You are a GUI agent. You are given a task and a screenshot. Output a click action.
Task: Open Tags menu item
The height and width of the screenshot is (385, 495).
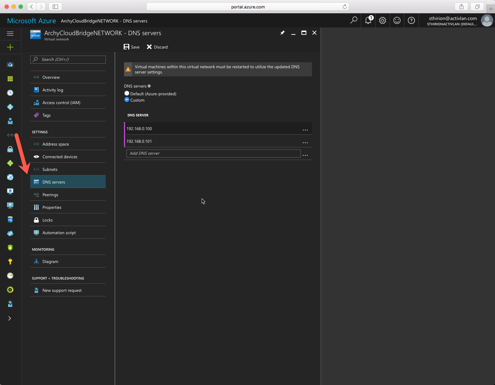[68, 115]
